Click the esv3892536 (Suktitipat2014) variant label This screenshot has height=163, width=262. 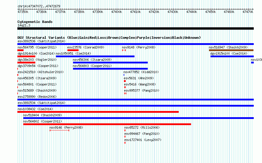[42, 41]
